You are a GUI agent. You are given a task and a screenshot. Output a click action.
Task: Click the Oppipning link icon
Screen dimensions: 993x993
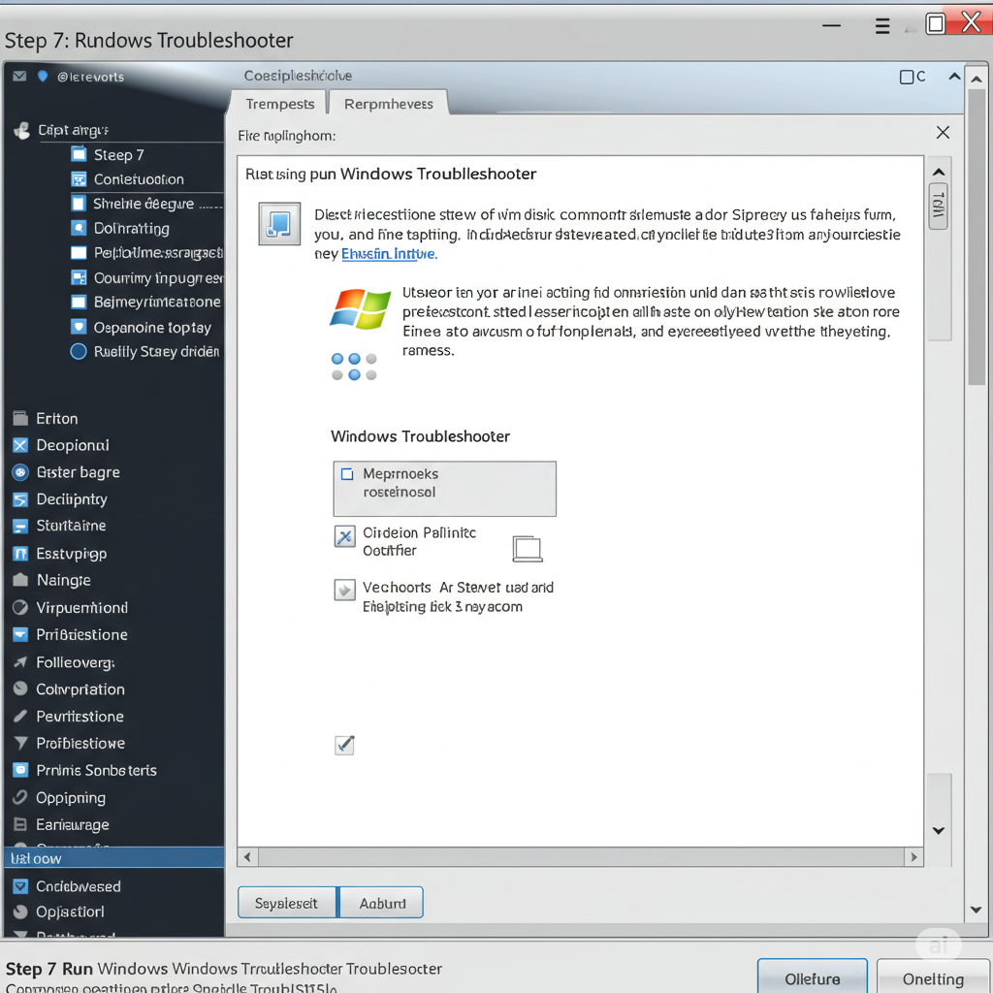click(20, 797)
